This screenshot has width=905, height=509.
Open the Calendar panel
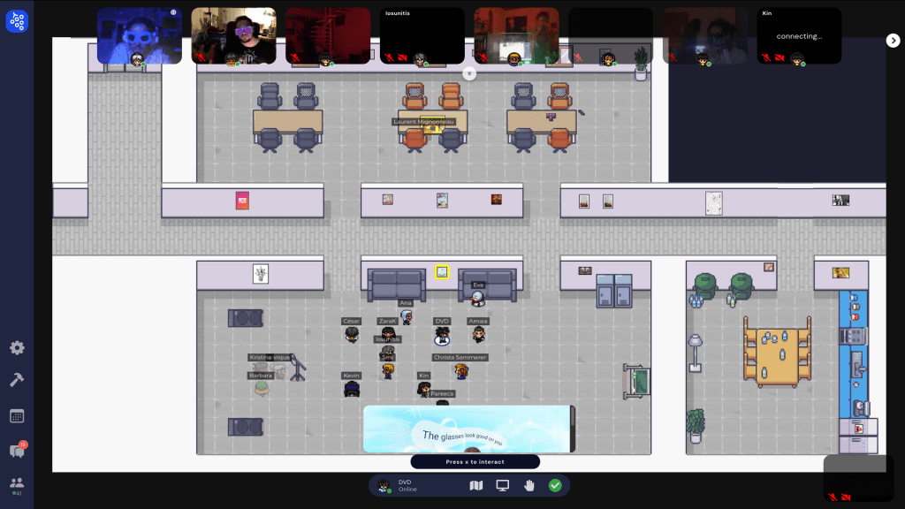point(17,416)
